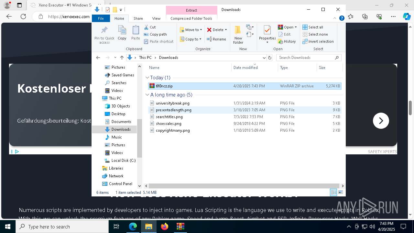The height and width of the screenshot is (233, 414).
Task: Click Invert selection in the ribbon
Action: [318, 41]
